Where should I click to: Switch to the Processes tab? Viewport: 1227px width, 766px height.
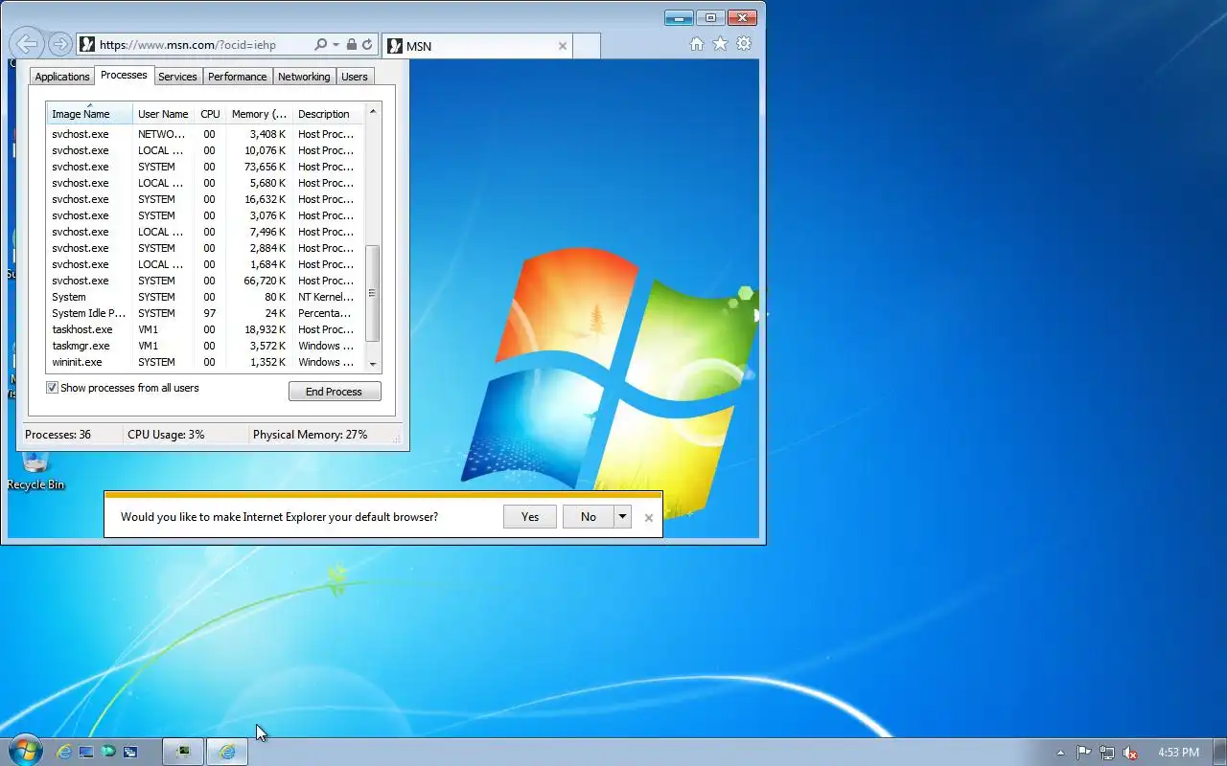point(124,75)
